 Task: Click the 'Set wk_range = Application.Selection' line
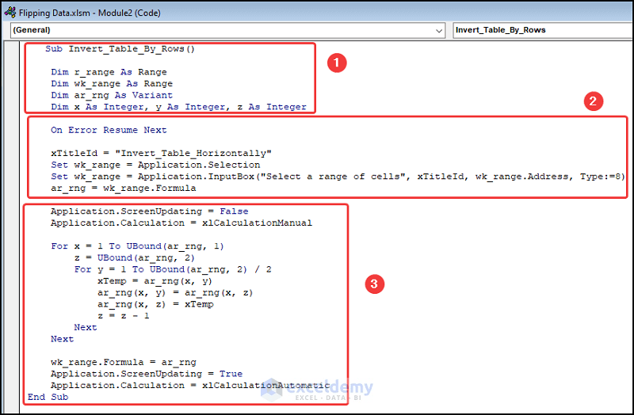(155, 165)
